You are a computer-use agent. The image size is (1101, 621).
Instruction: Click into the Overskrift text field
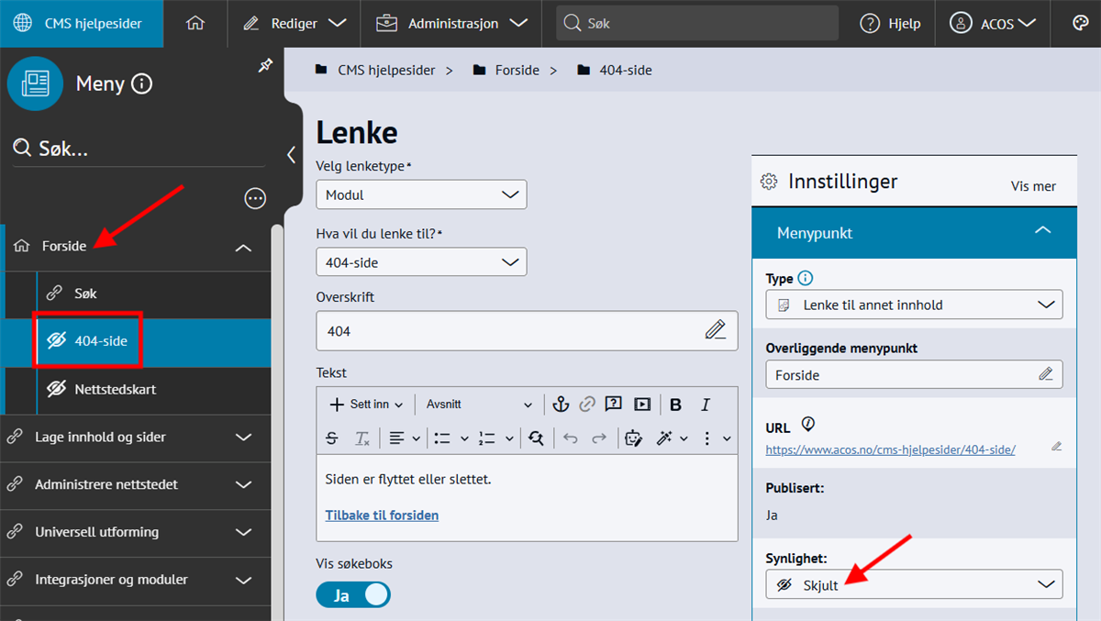pos(509,331)
